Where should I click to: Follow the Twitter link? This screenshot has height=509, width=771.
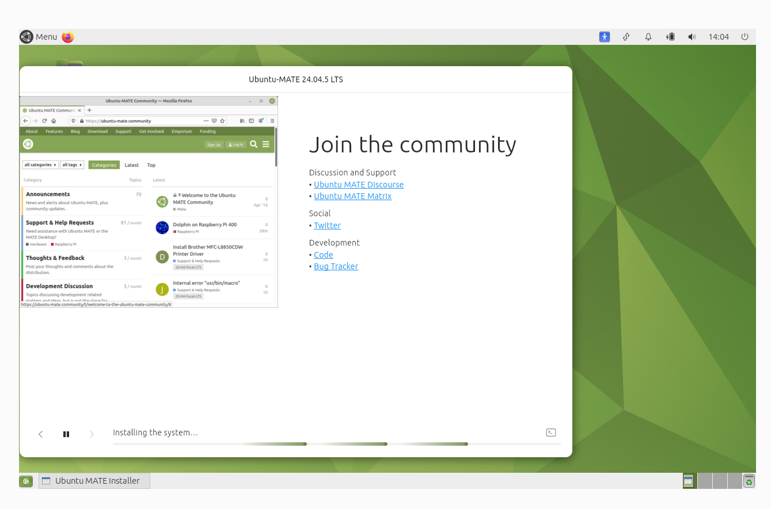(x=327, y=225)
